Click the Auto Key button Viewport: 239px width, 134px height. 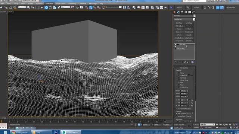coord(196,125)
